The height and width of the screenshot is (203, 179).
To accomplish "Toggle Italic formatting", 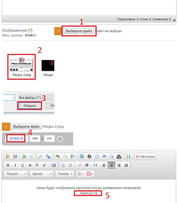I will tap(15, 165).
